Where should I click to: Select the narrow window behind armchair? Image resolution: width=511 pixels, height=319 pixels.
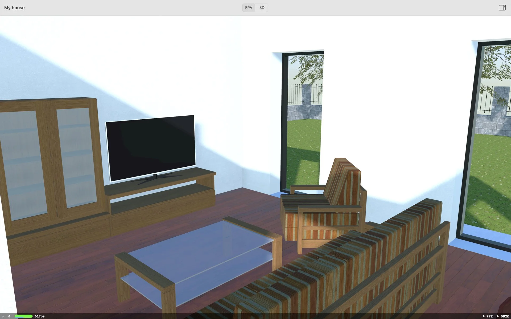coord(303,120)
